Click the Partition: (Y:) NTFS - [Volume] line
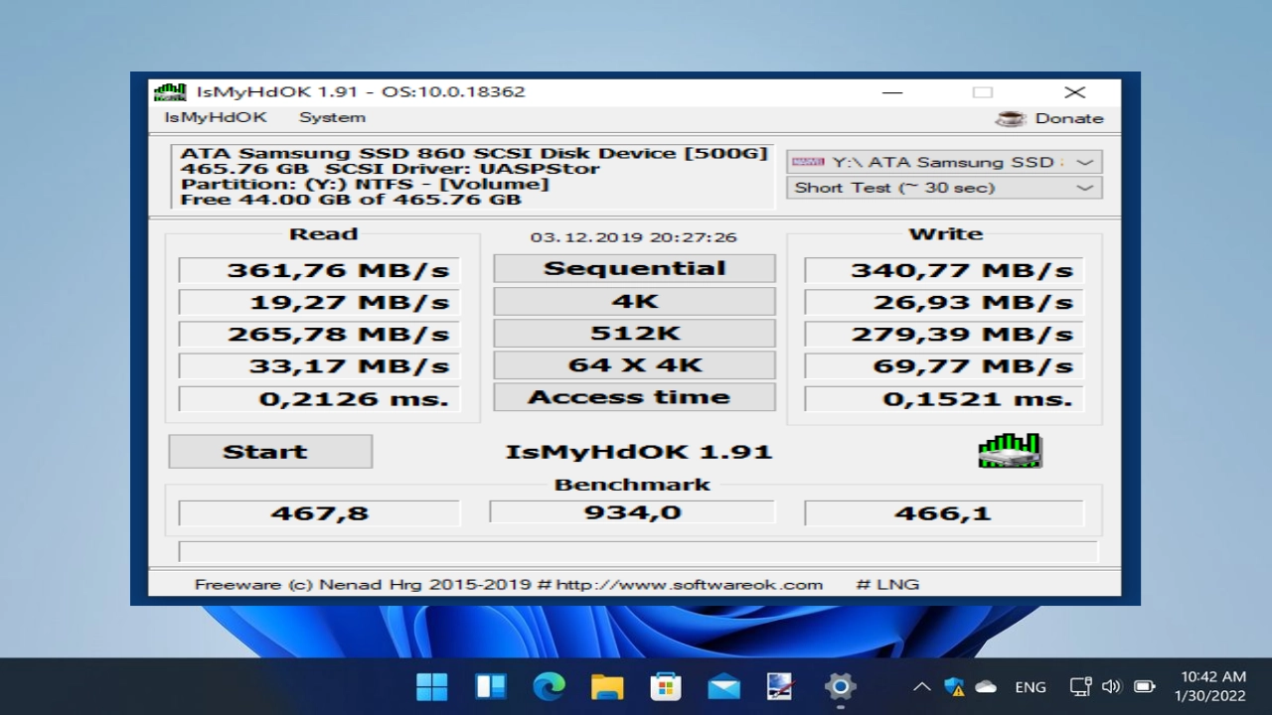 point(365,184)
